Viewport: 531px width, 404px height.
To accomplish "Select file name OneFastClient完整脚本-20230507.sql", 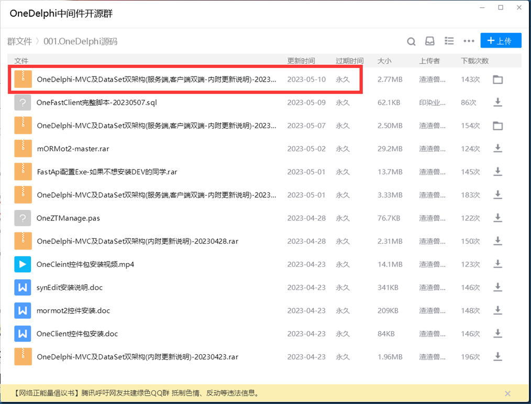I will click(97, 102).
